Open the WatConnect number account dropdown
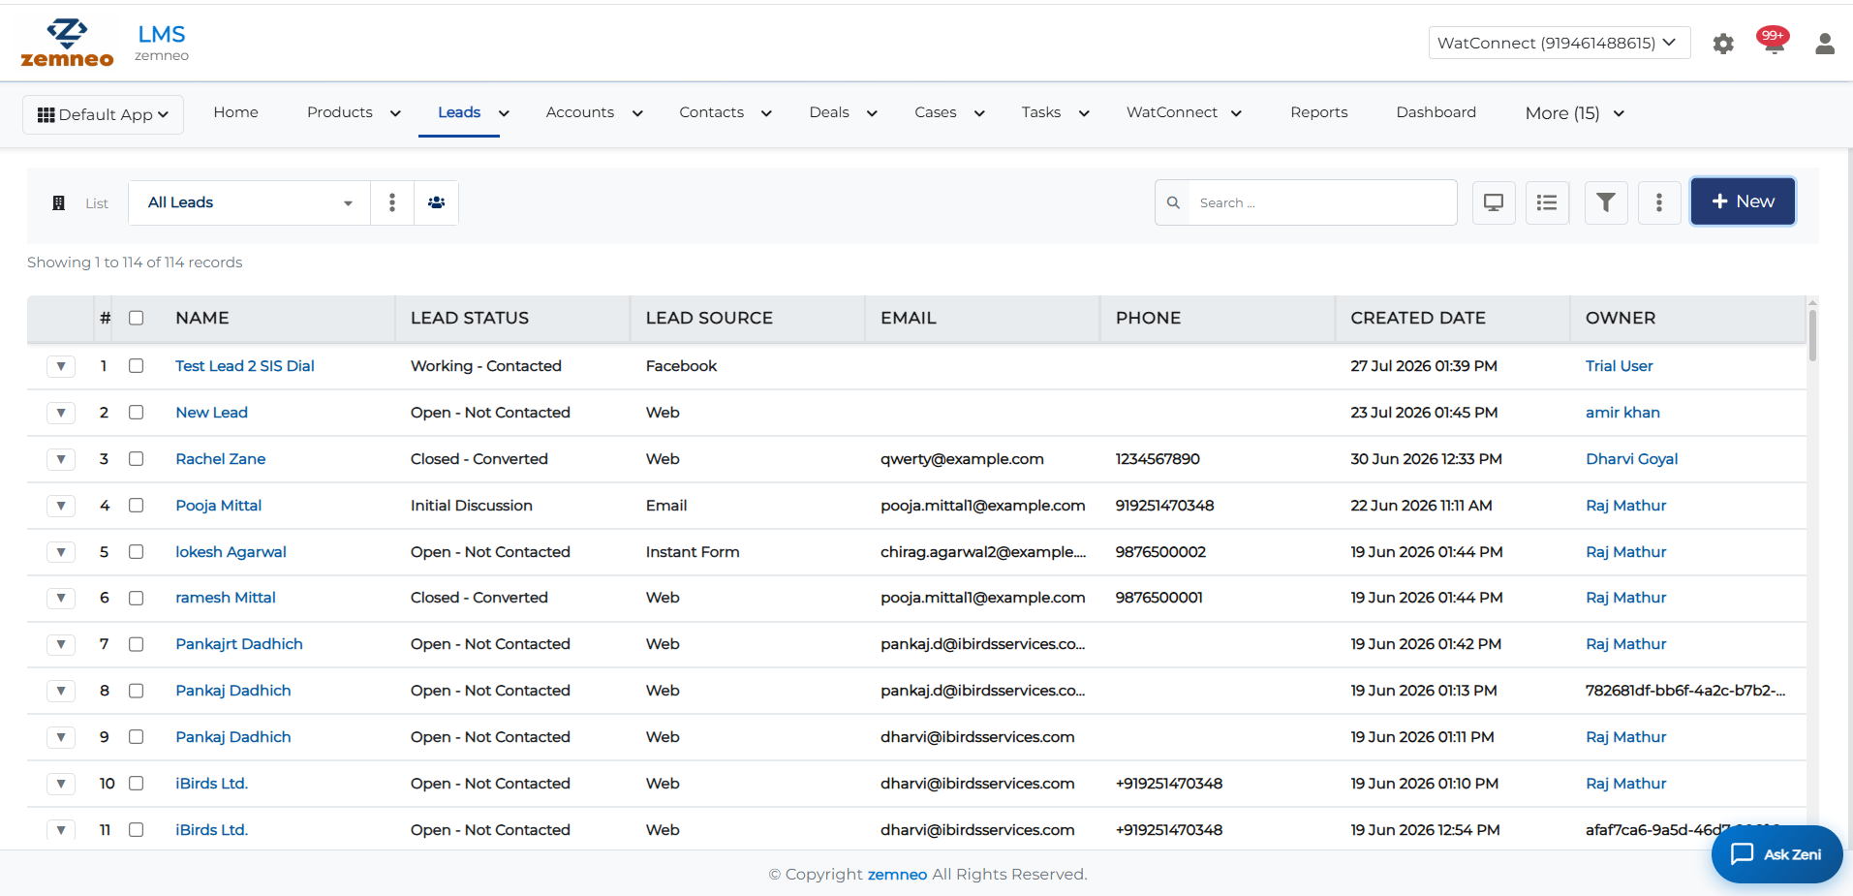Image resolution: width=1853 pixels, height=896 pixels. [1559, 43]
